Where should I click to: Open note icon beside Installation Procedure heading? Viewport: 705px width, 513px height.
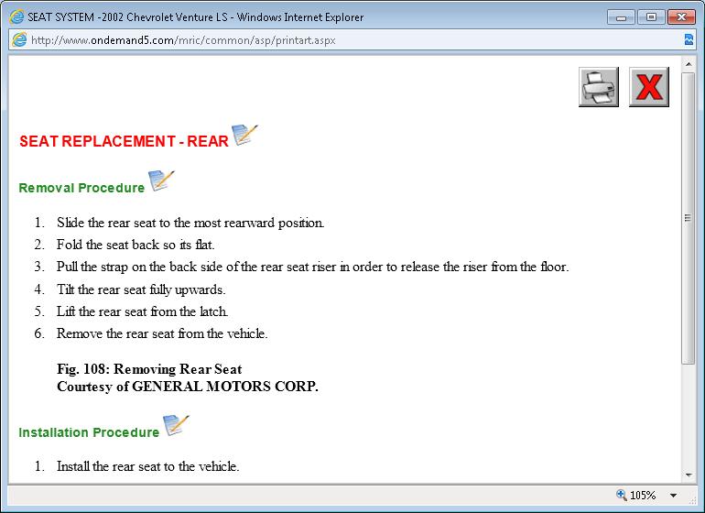[176, 425]
